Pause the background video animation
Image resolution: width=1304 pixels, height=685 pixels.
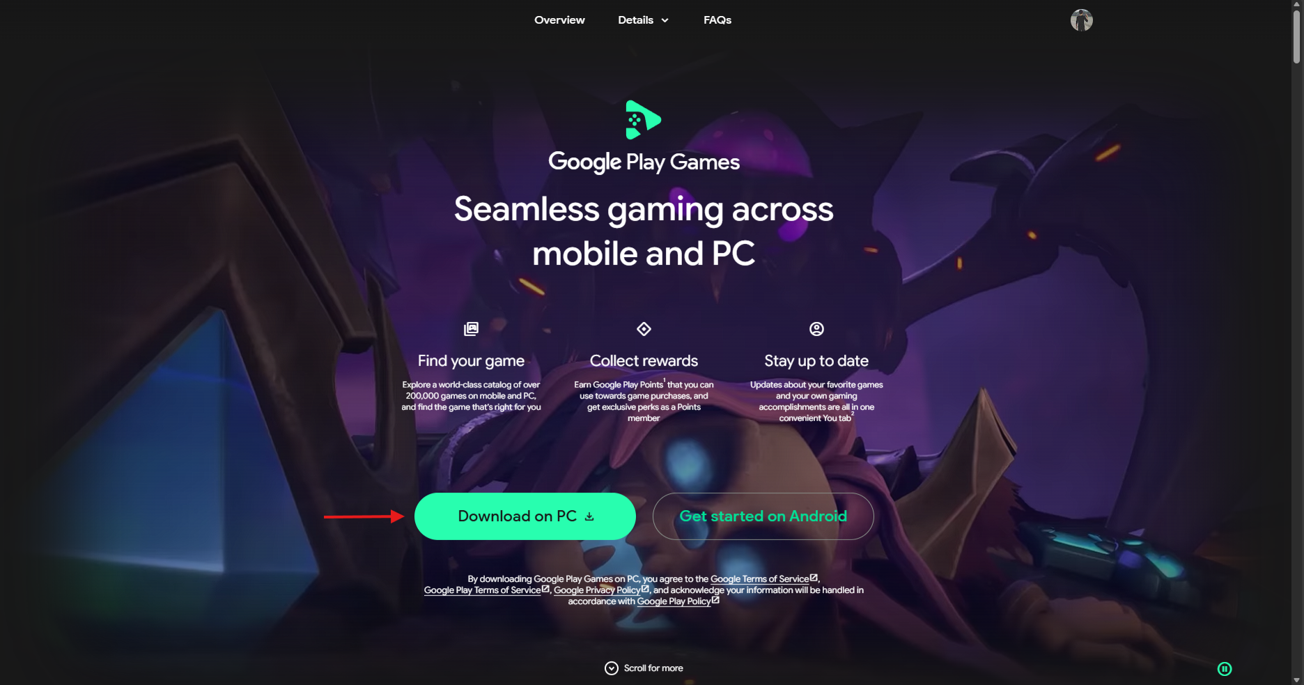[1224, 669]
